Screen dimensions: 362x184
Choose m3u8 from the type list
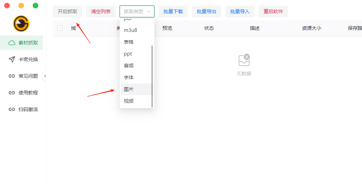point(137,30)
